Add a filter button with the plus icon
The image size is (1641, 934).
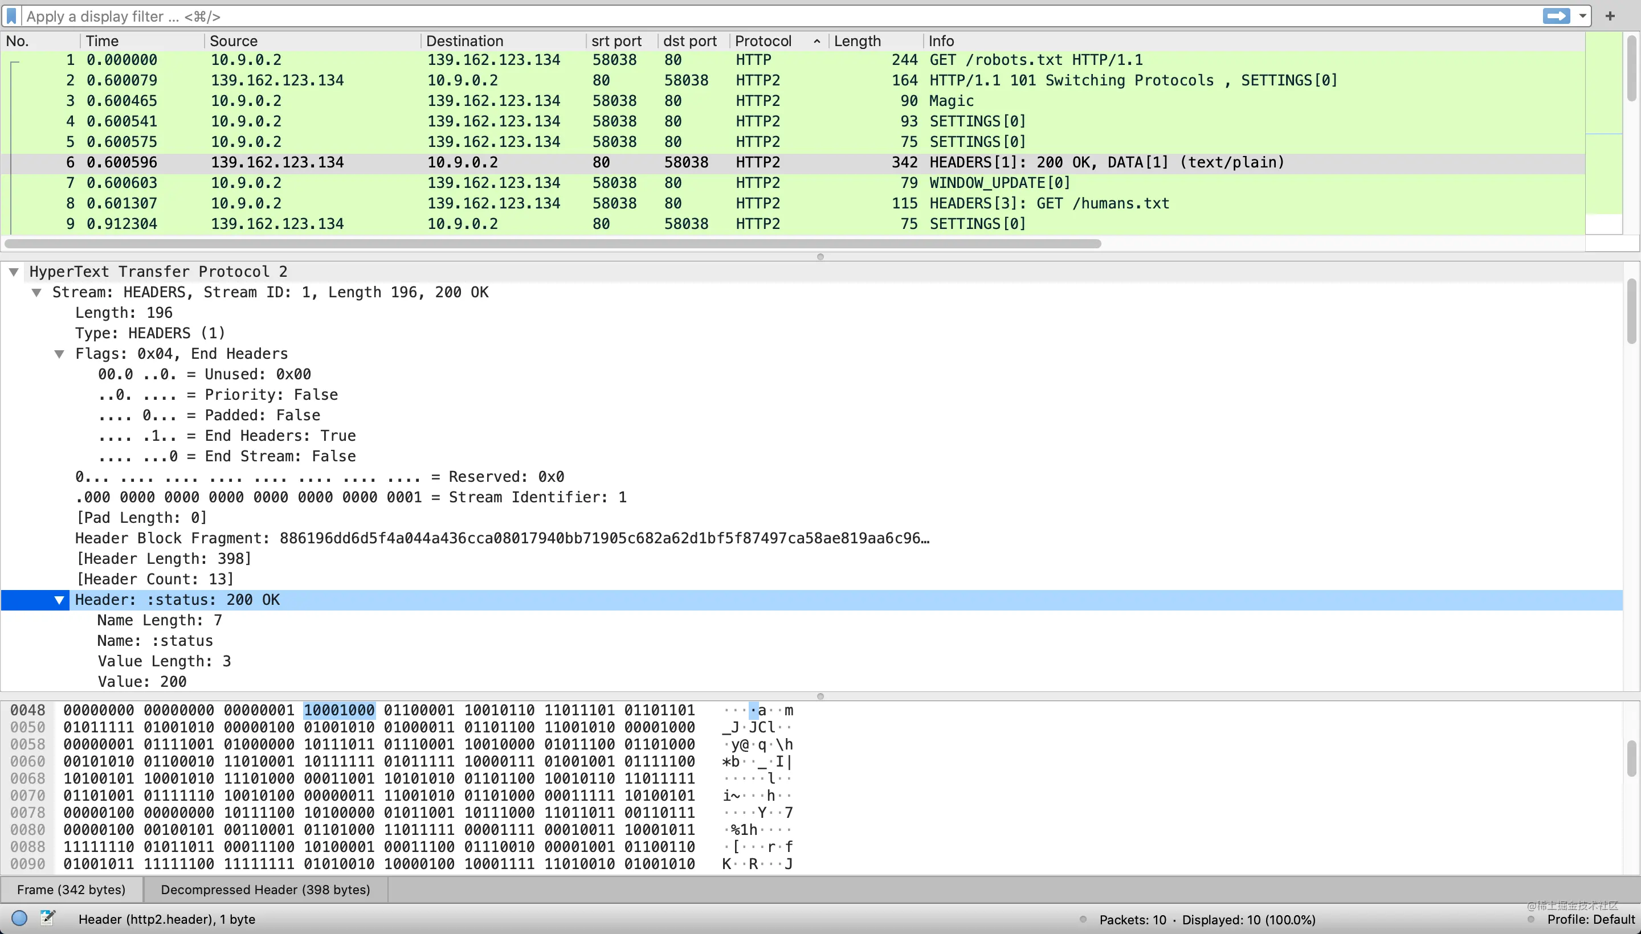[x=1610, y=16]
